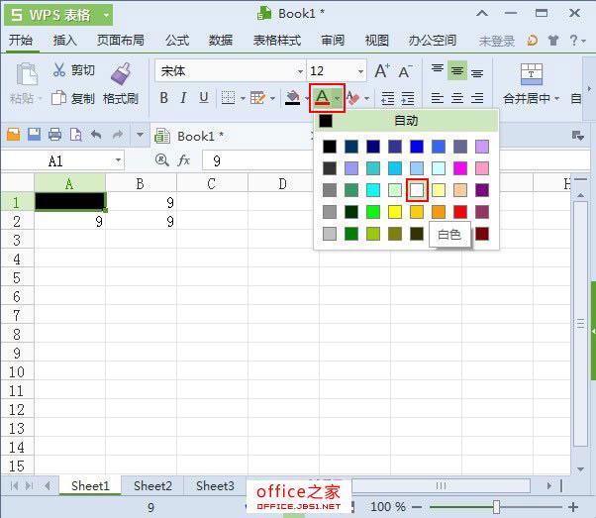Click the save icon in quick access toolbar
This screenshot has width=596, height=518.
(34, 136)
